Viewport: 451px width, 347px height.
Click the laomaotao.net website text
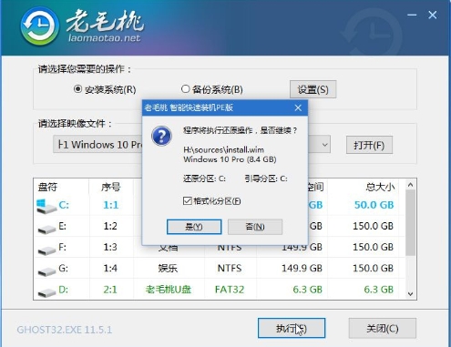[x=104, y=38]
